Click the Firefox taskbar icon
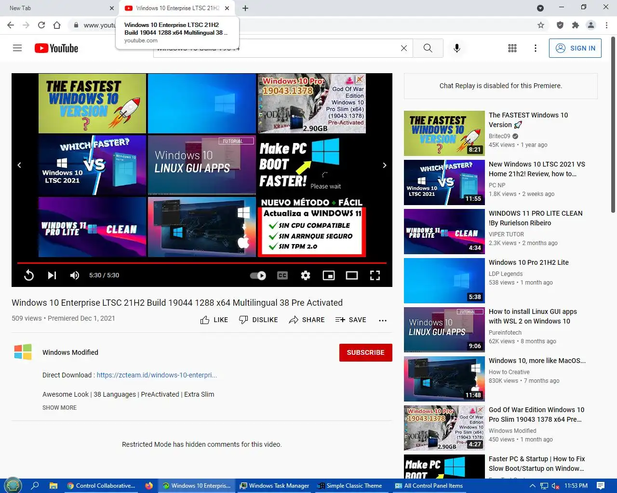This screenshot has height=493, width=617. tap(149, 486)
